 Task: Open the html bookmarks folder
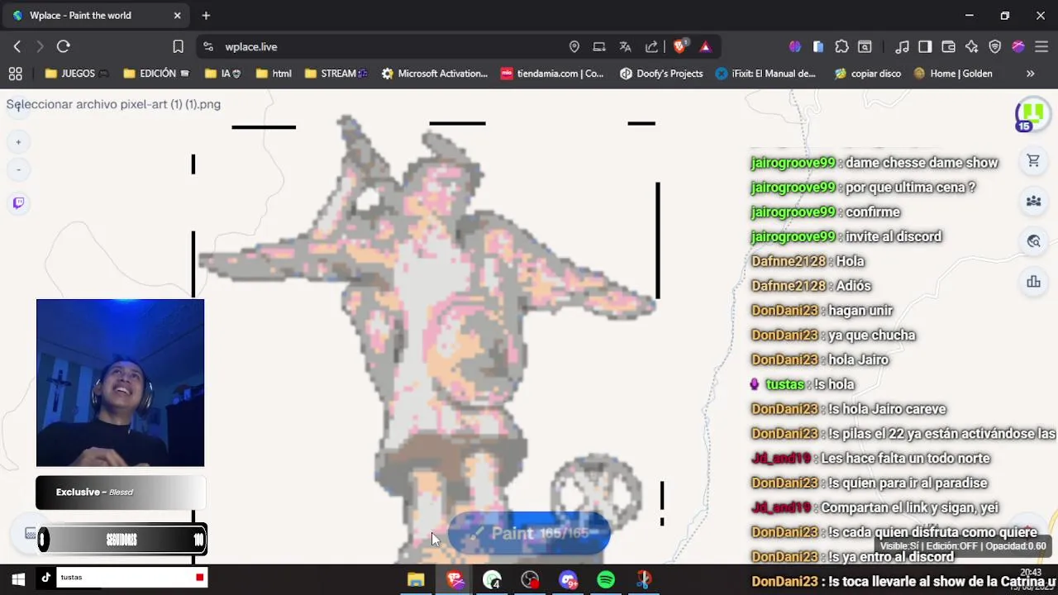tap(274, 74)
